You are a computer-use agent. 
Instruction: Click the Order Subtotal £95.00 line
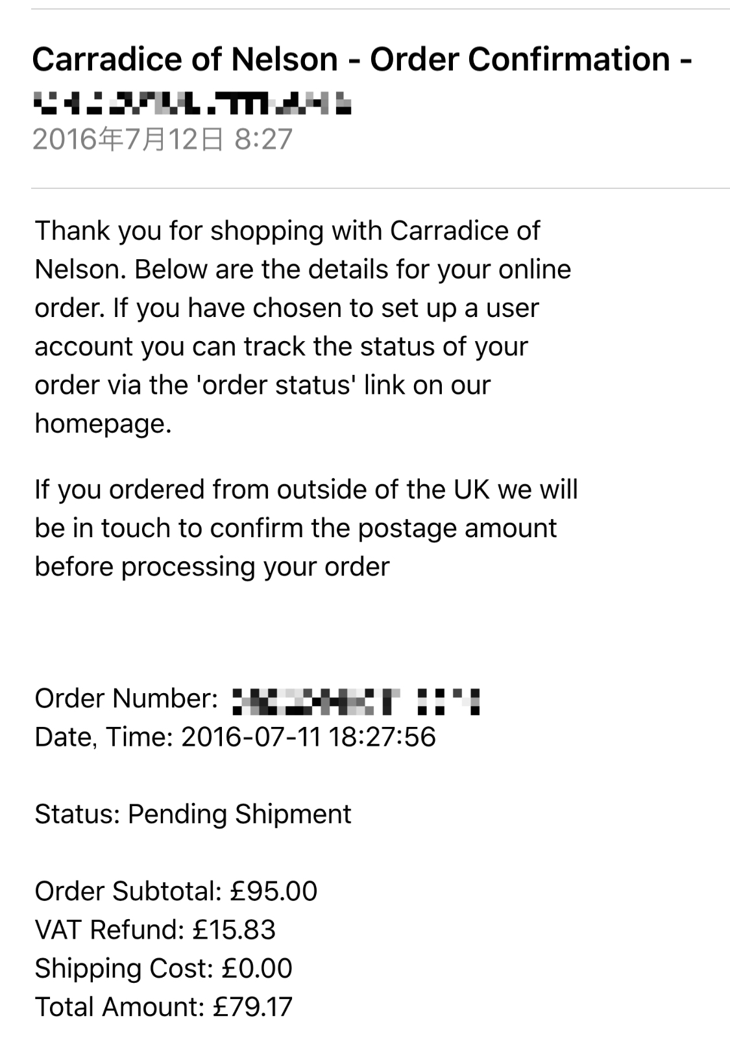tap(176, 891)
